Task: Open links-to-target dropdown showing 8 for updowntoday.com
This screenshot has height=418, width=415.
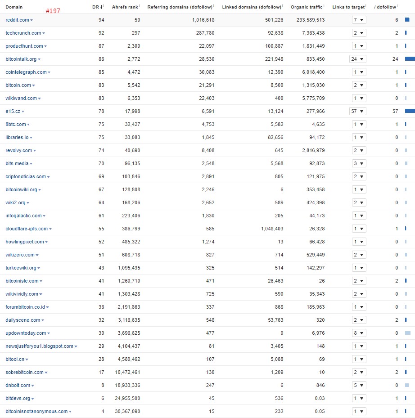Action: [359, 333]
